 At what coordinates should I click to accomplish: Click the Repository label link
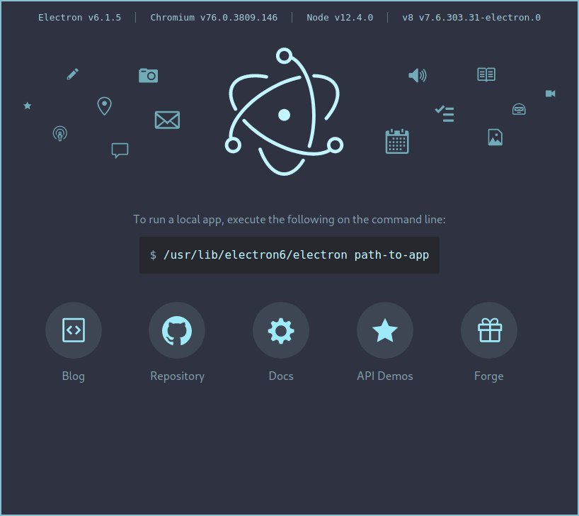click(177, 376)
